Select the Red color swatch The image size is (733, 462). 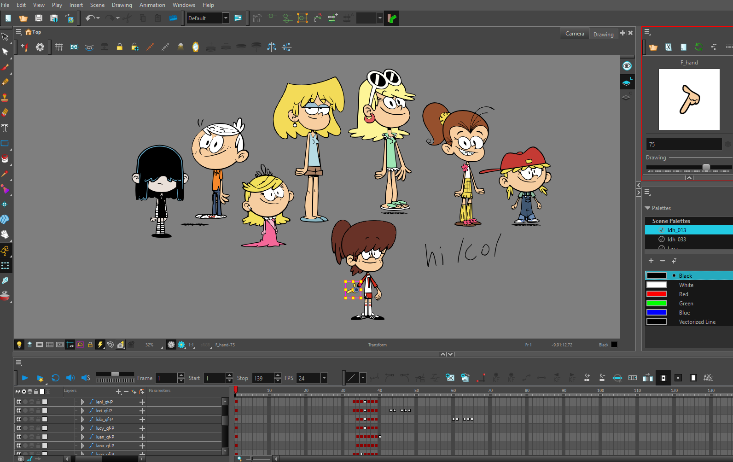[657, 294]
